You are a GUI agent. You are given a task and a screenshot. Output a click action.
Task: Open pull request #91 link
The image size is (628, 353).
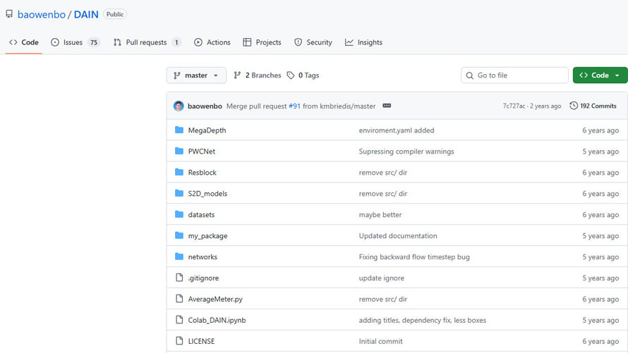(x=294, y=106)
